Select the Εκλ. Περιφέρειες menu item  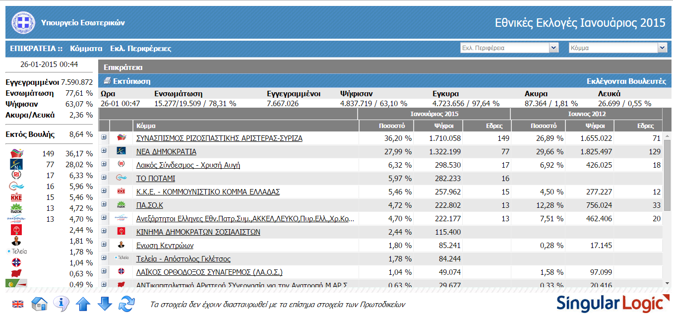coord(140,49)
